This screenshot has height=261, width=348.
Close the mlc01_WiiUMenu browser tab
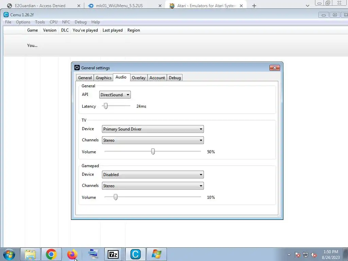pos(160,6)
